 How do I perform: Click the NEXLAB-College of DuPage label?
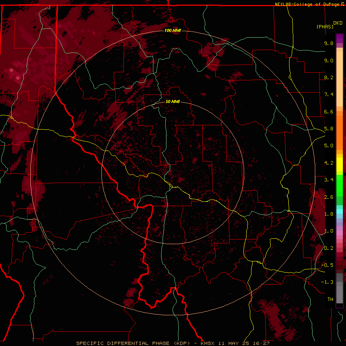coord(307,4)
